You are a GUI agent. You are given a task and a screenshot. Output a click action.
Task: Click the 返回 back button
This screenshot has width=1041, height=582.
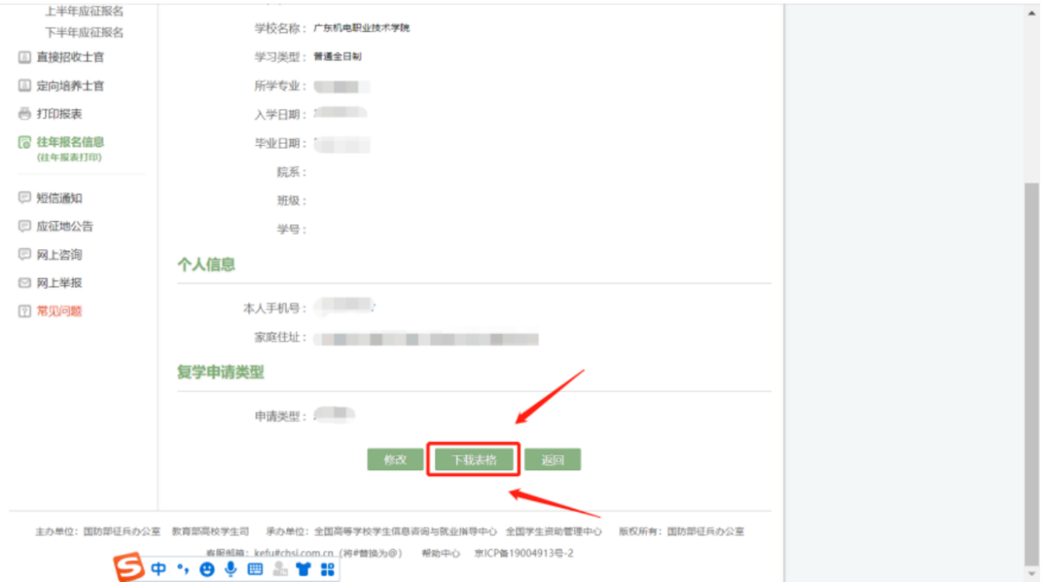coord(553,460)
